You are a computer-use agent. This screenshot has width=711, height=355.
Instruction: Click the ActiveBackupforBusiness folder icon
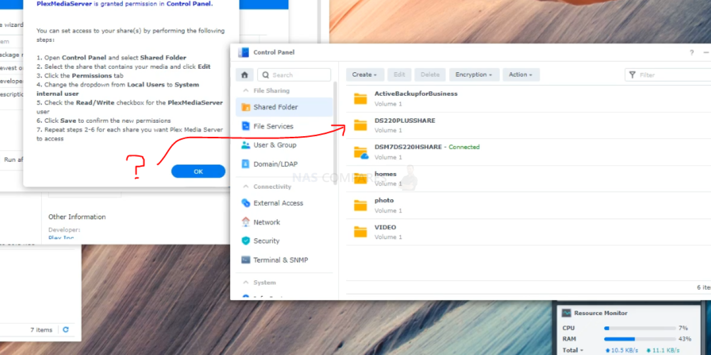(x=360, y=98)
